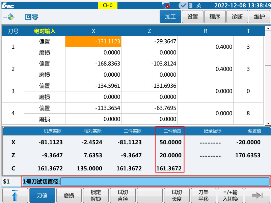This screenshot has height=203, width=271.
Task: Select tool 1 Z offset cell -29.3647
Action: pos(149,41)
